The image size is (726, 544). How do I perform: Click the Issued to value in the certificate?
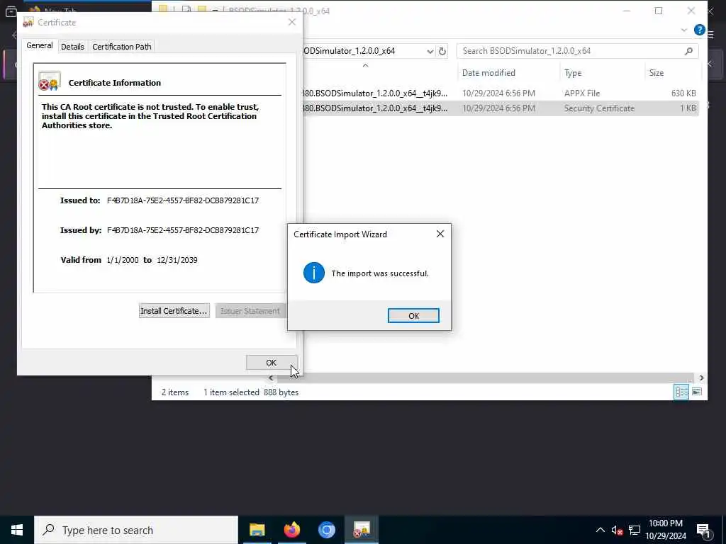click(x=183, y=200)
